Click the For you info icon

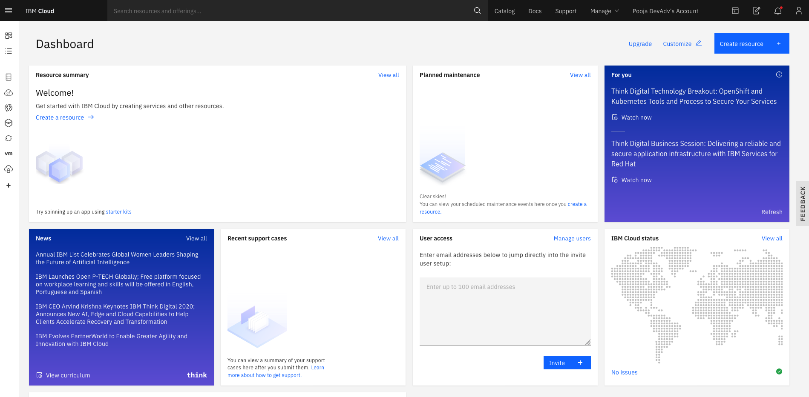(779, 74)
